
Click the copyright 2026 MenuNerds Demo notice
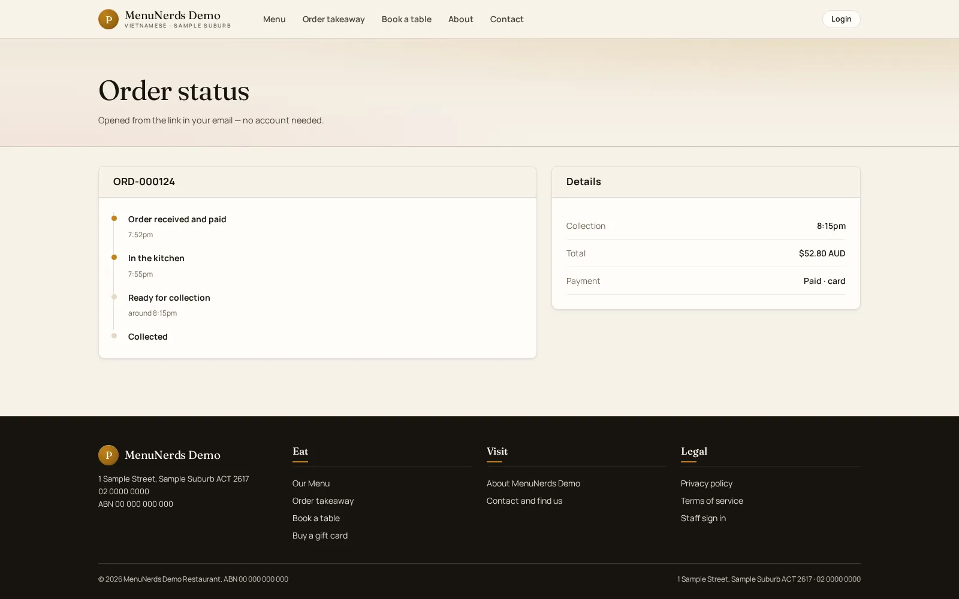click(193, 579)
